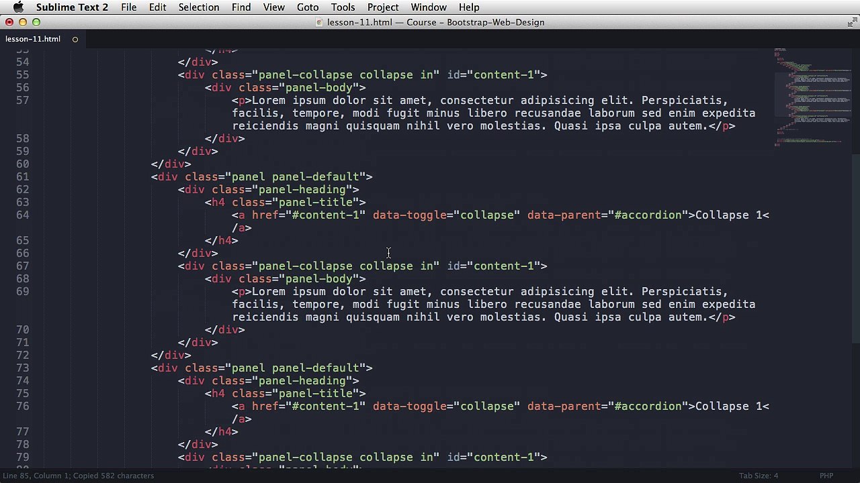Click 'panel-body' class on line 68
Viewport: 860px width, 483px height.
point(318,279)
